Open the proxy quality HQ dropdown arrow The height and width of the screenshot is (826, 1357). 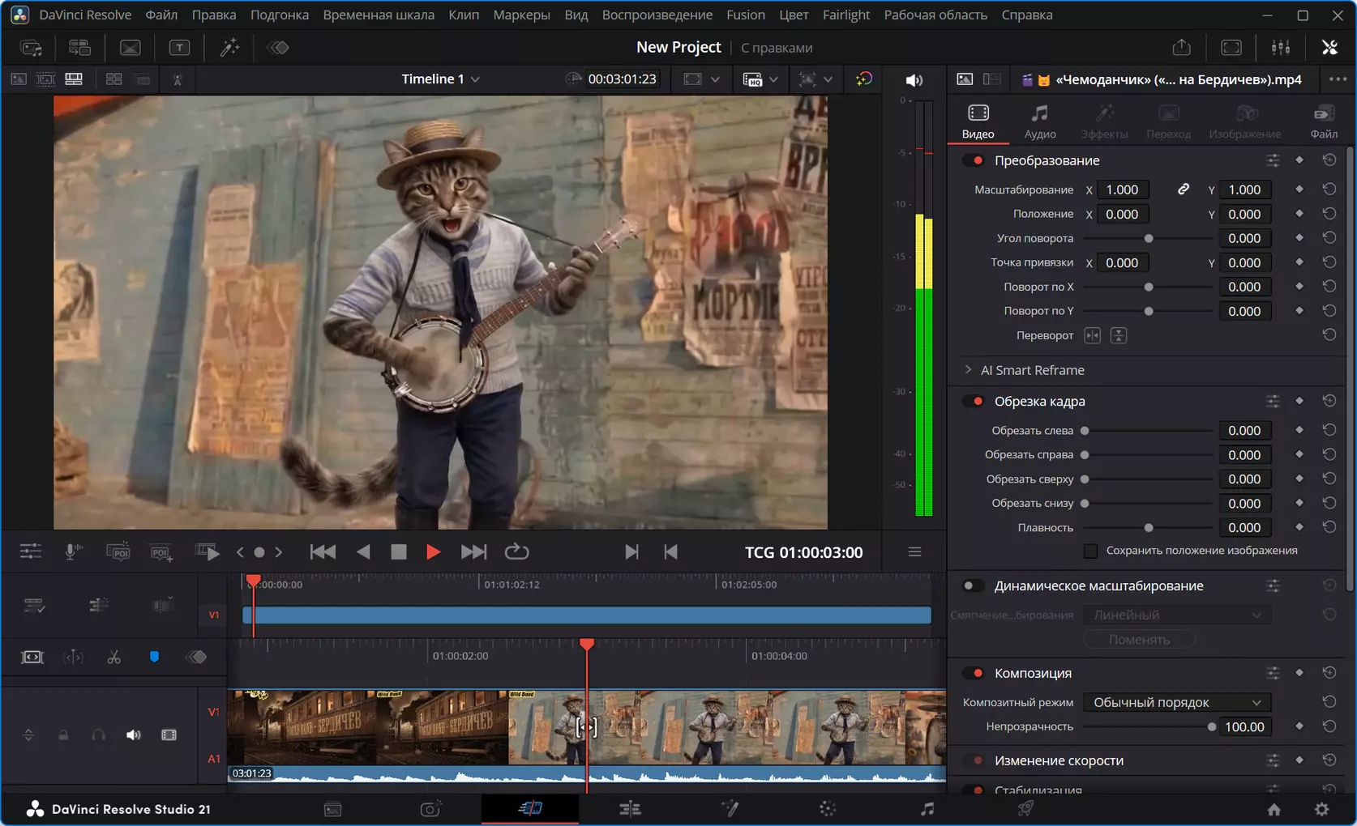coord(773,79)
